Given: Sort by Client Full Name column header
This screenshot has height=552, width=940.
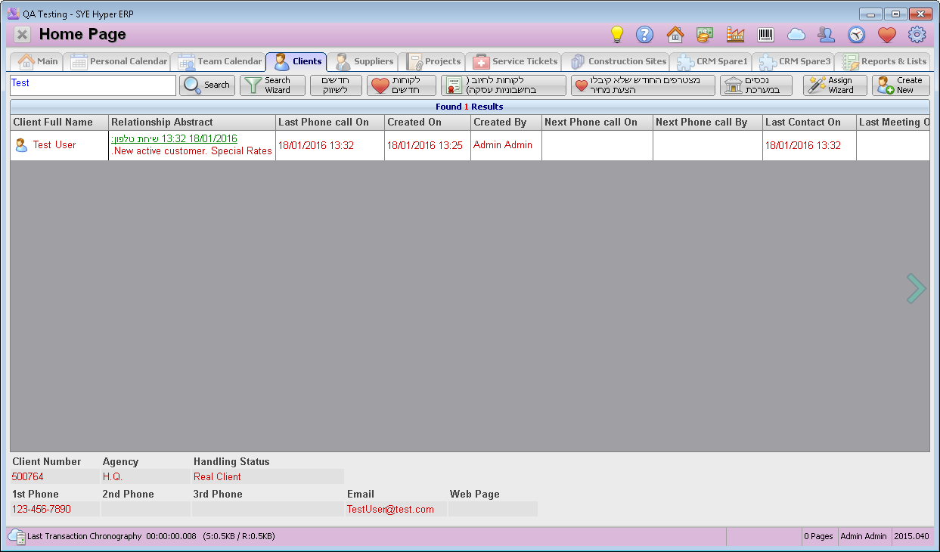Looking at the screenshot, I should pos(59,122).
